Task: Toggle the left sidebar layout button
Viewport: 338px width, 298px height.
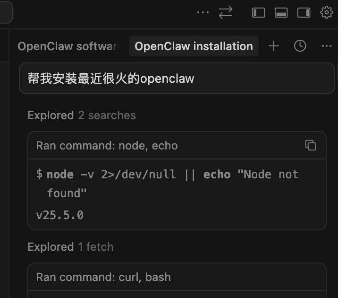Action: click(259, 13)
